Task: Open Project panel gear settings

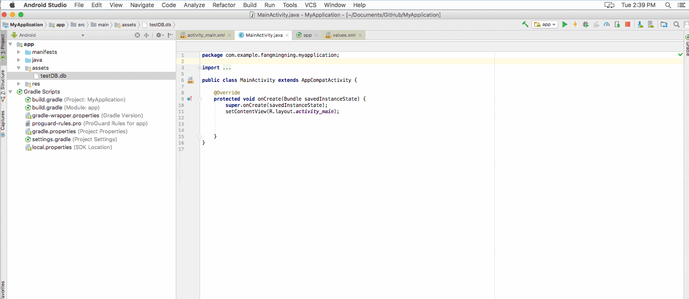Action: click(160, 35)
